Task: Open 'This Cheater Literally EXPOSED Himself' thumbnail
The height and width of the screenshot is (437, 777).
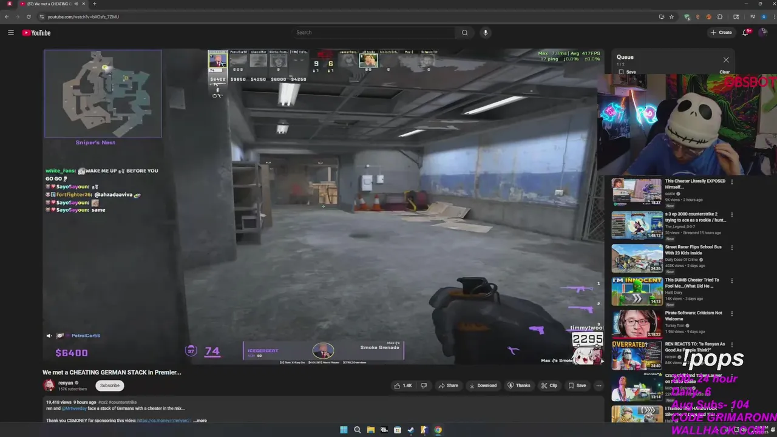Action: (637, 192)
